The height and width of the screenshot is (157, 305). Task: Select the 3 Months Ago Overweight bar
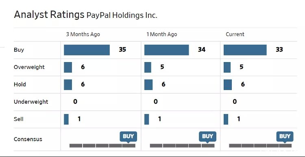point(68,67)
